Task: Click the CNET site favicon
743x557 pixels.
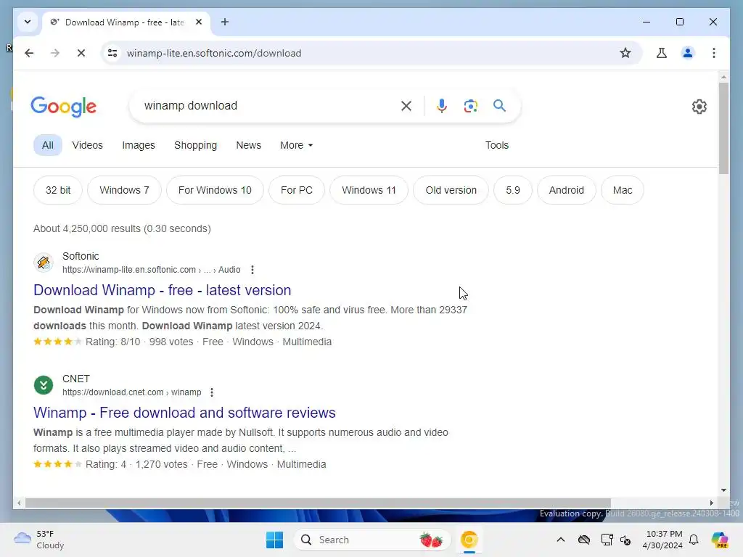Action: (44, 385)
